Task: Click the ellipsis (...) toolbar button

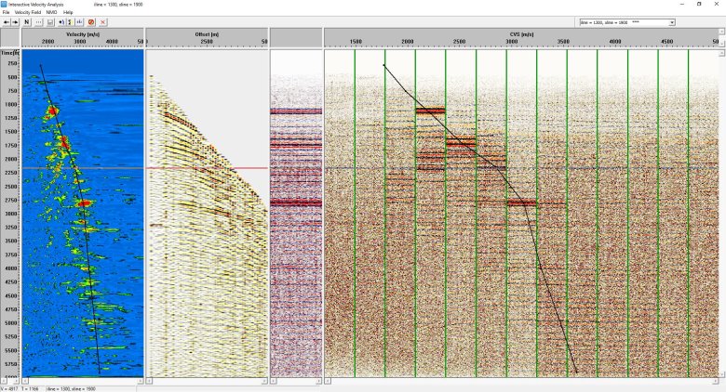Action: click(x=38, y=21)
